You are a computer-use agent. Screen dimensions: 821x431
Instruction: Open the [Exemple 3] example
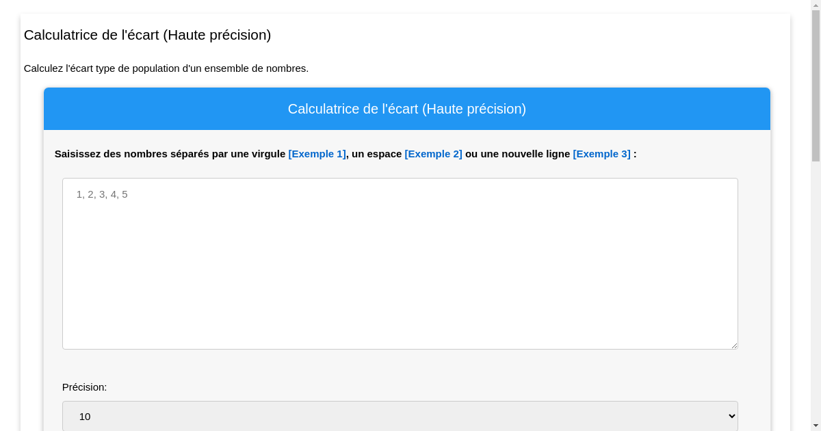pos(601,154)
